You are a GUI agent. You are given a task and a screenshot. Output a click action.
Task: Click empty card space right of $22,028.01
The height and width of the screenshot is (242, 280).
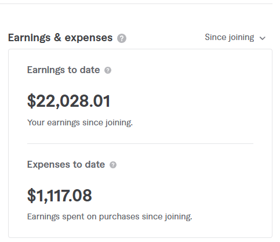click(x=181, y=101)
